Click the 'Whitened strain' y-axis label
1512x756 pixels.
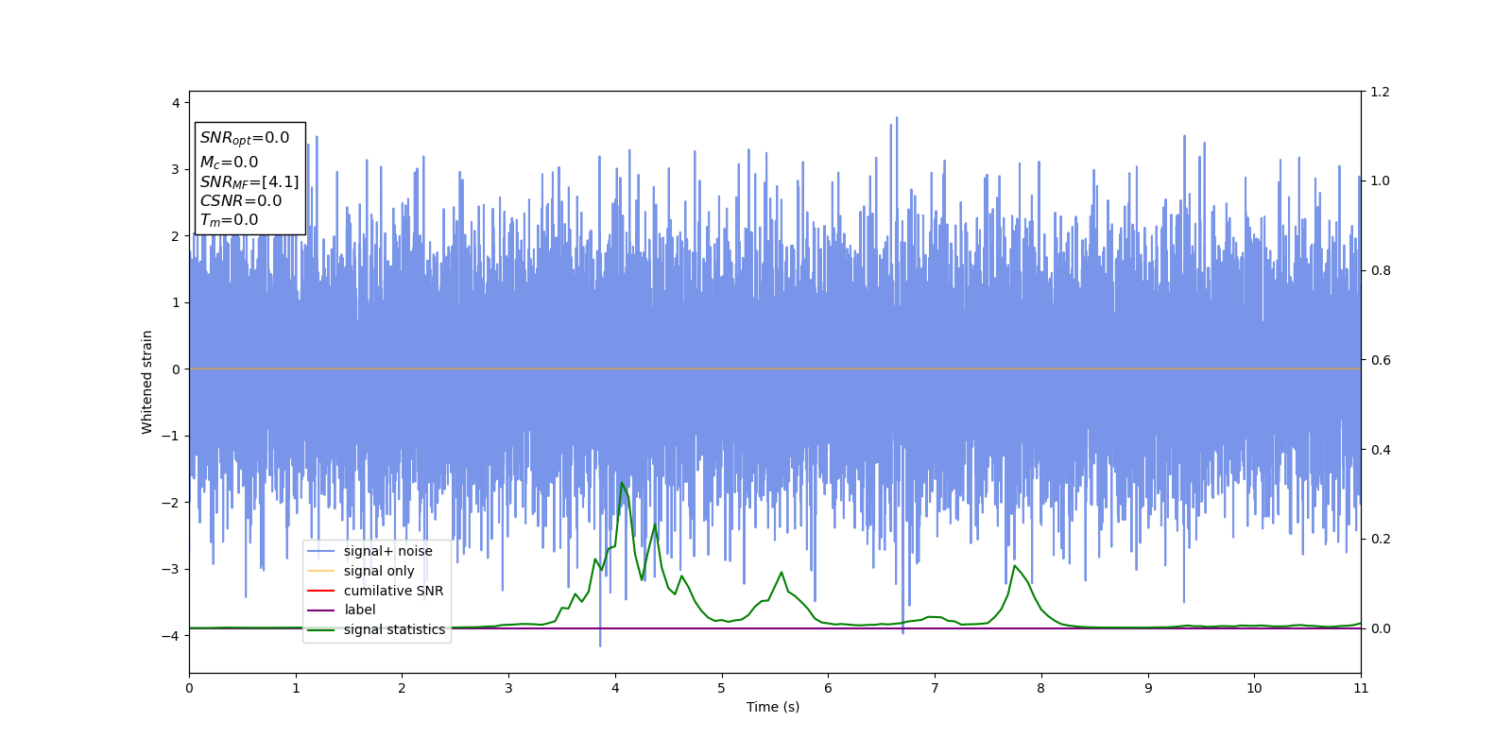click(147, 382)
